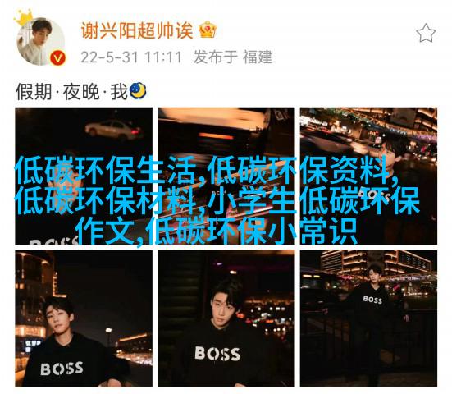Screen dimensions: 452x394
Task: Open username 谢兴阳超帅诶 profile link
Action: point(137,30)
